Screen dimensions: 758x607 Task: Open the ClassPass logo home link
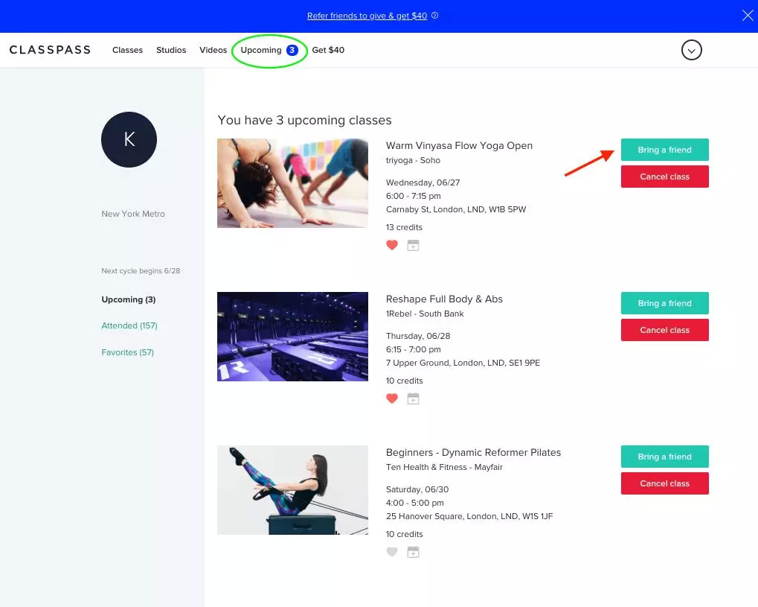pos(50,50)
